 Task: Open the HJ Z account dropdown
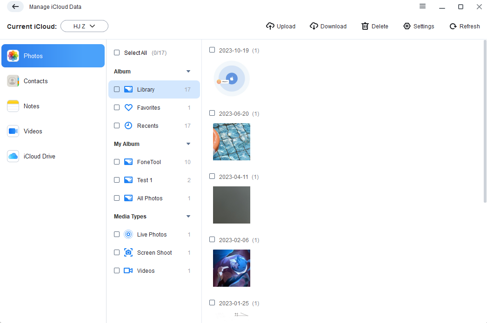tap(84, 26)
